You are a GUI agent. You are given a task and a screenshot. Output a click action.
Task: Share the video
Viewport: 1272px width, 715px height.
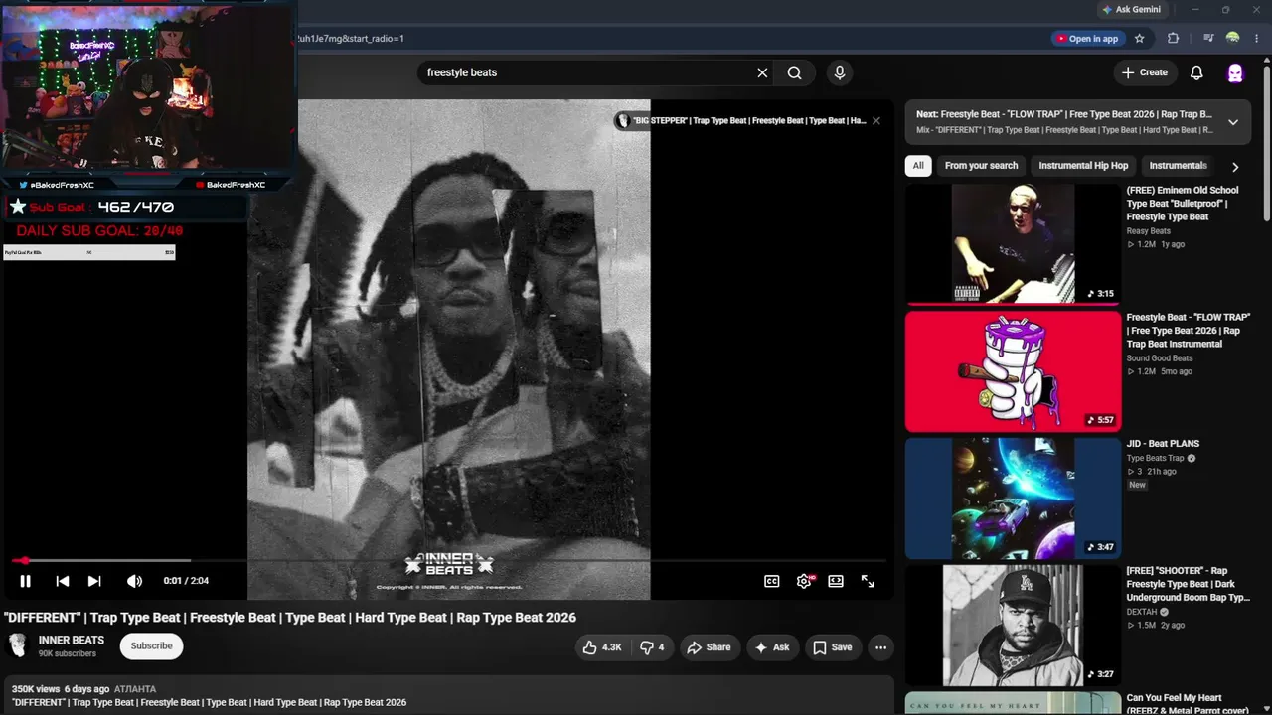709,647
